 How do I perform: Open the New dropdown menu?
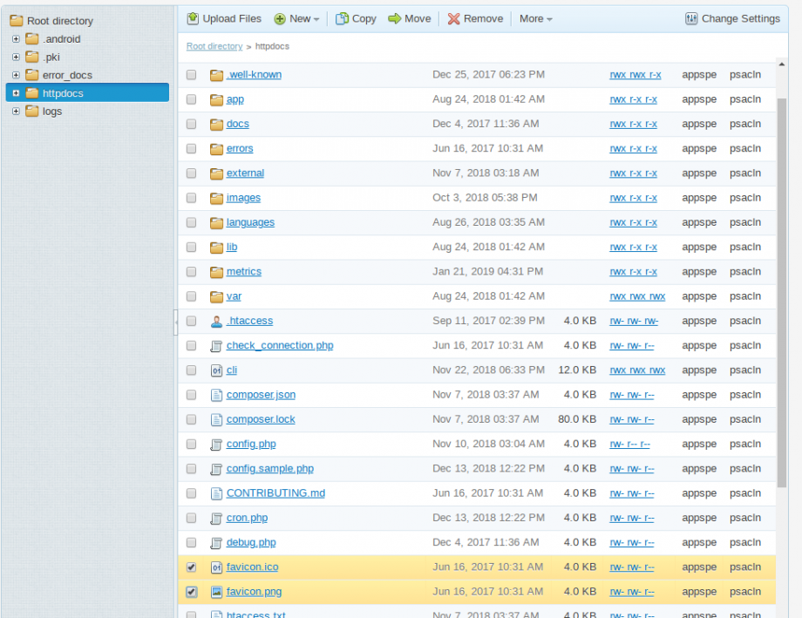click(296, 18)
